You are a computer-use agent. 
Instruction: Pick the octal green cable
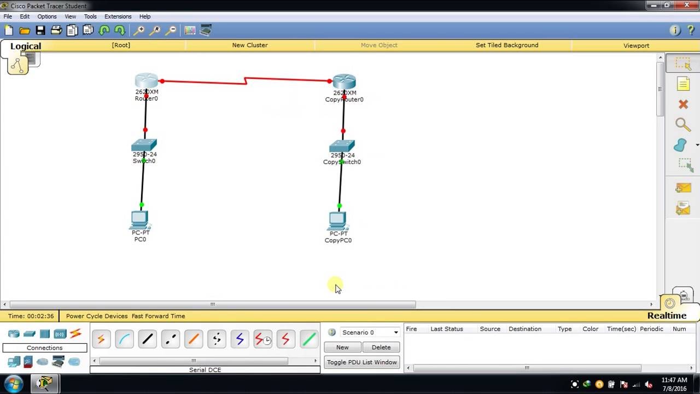pyautogui.click(x=308, y=340)
